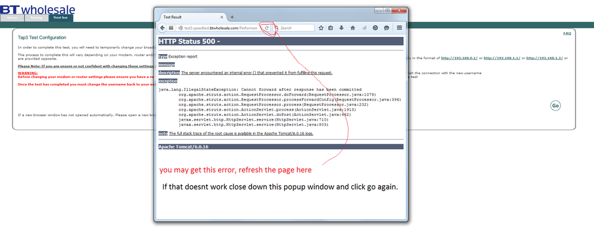Open the http://192.168.0.1/ link
594x246 pixels.
pyautogui.click(x=459, y=58)
